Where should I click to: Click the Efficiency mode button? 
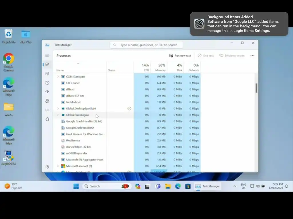[x=232, y=56]
